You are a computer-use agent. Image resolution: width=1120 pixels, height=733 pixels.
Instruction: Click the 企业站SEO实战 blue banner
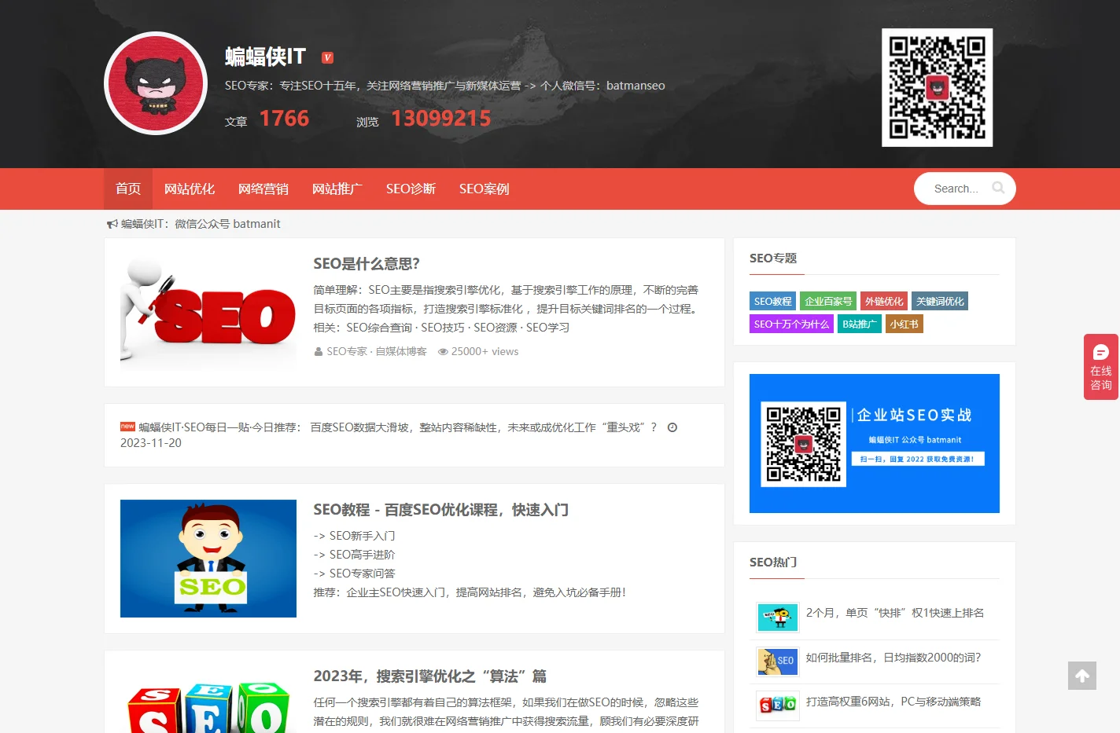tap(875, 443)
